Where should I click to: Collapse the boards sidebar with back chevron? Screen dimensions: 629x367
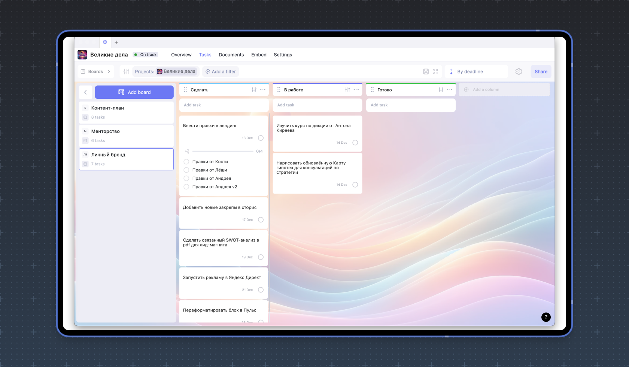[85, 92]
